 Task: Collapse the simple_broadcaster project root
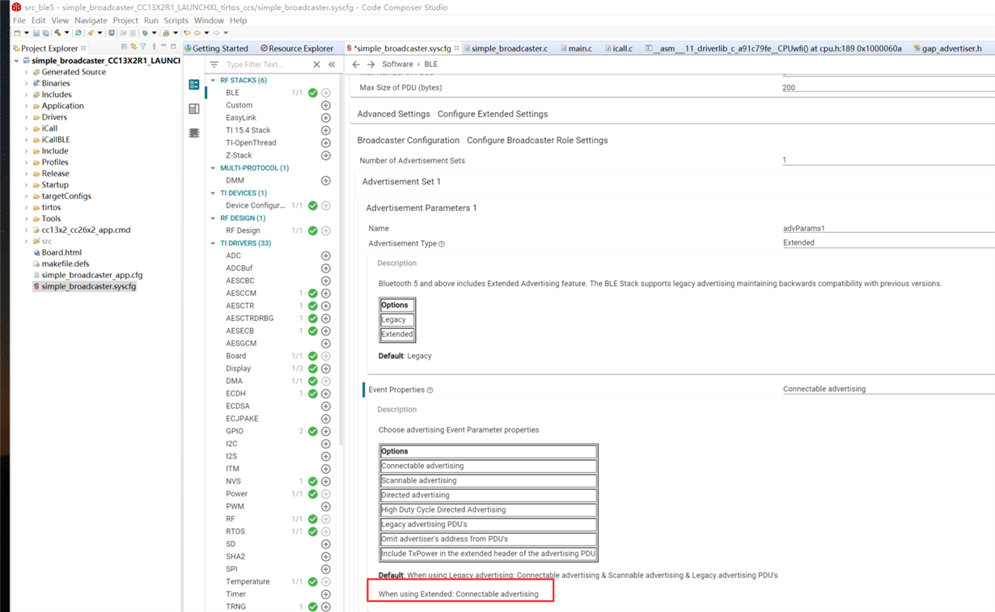tap(16, 61)
